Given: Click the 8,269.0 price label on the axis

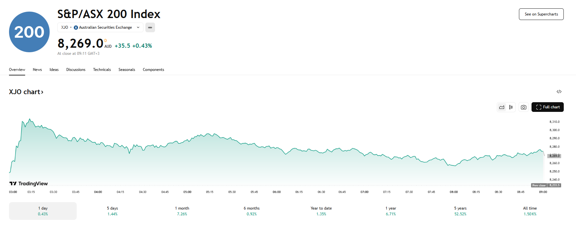Looking at the screenshot, I should [554, 156].
